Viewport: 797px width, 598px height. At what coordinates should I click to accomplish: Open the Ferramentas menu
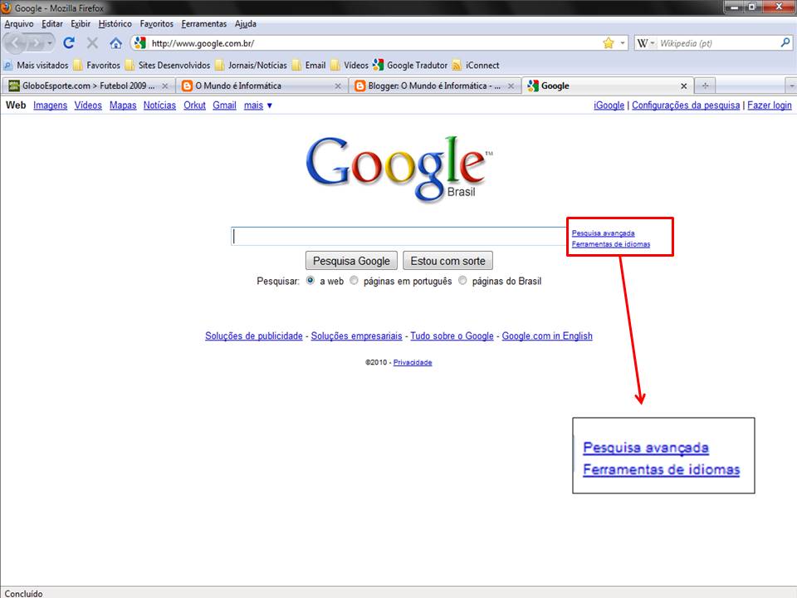point(204,24)
